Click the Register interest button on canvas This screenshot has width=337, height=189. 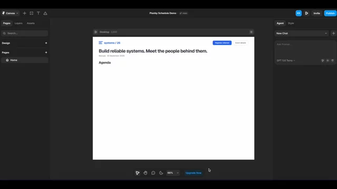pyautogui.click(x=222, y=43)
